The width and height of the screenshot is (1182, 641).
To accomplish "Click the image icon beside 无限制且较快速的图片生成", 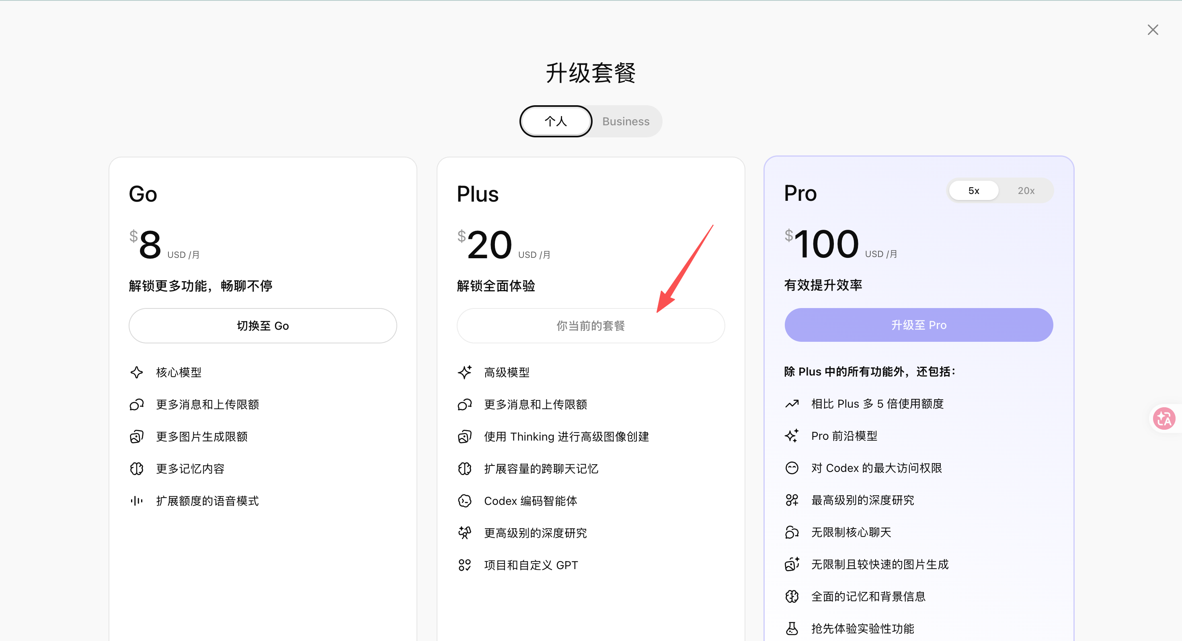I will tap(792, 564).
